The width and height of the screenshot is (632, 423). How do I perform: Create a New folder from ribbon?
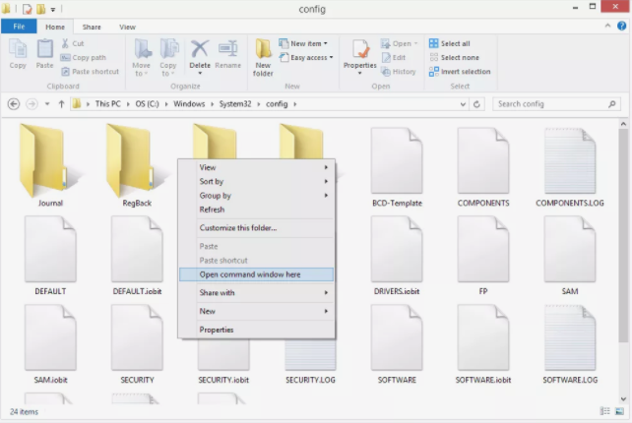tap(263, 58)
